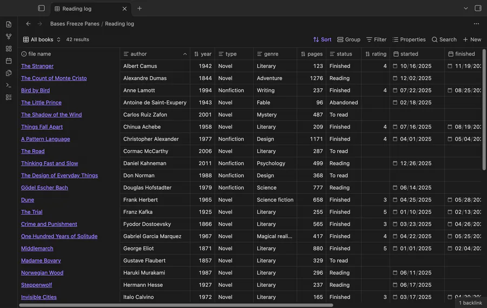Open the Group options
Viewport: 487px width, 308px height.
(349, 39)
